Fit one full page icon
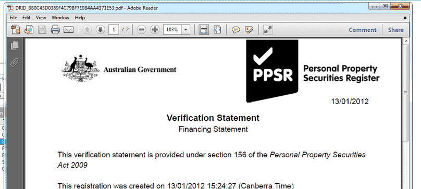421x189 pixels. coord(217,30)
